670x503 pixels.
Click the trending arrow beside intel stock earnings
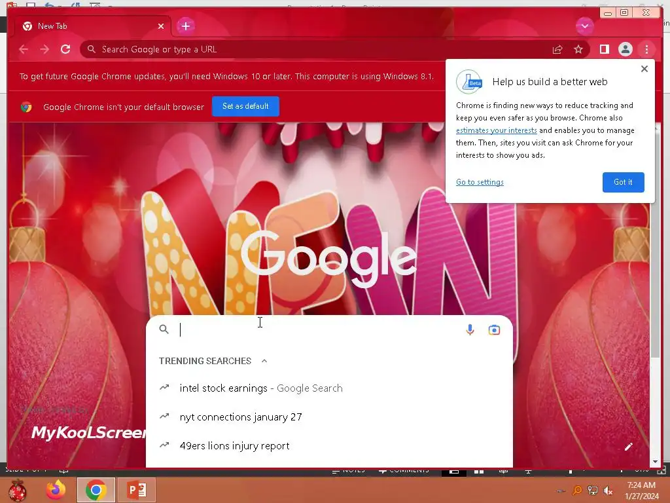(164, 388)
